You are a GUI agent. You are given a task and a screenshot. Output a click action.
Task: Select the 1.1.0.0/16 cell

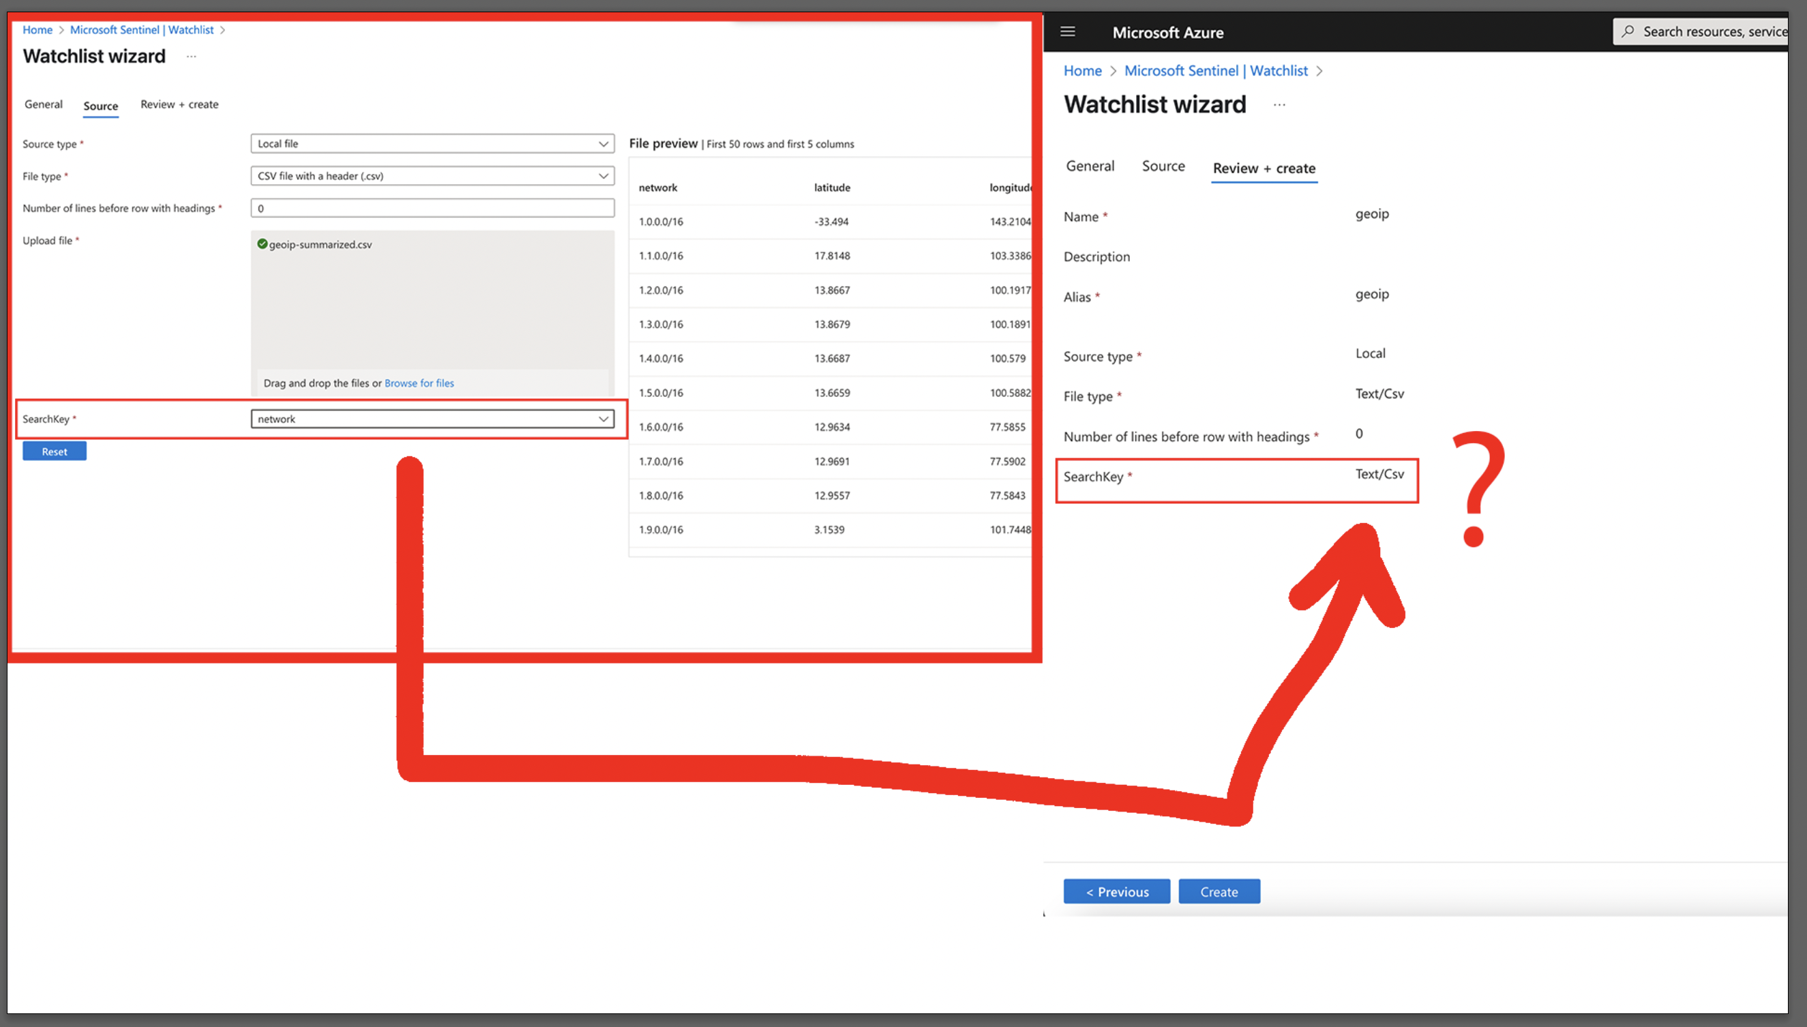pyautogui.click(x=661, y=255)
